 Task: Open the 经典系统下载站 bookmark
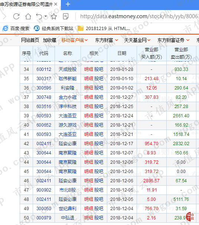click(53, 28)
